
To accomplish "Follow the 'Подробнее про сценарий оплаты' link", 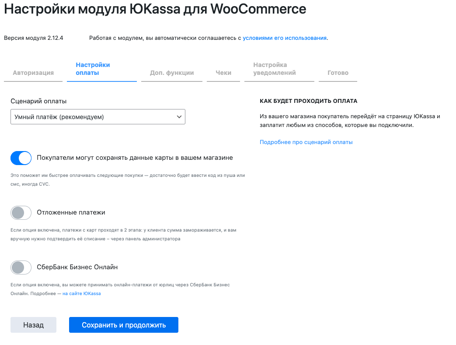I will tap(306, 142).
